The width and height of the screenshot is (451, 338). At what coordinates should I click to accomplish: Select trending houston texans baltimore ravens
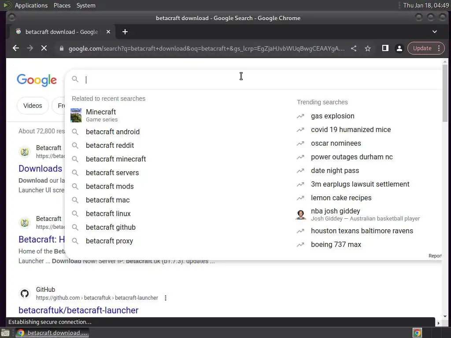click(x=362, y=231)
